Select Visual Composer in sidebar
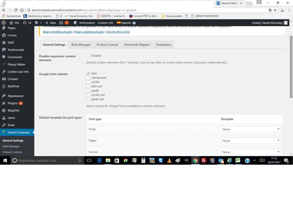Screen dimensions: 293x223 pos(17,132)
